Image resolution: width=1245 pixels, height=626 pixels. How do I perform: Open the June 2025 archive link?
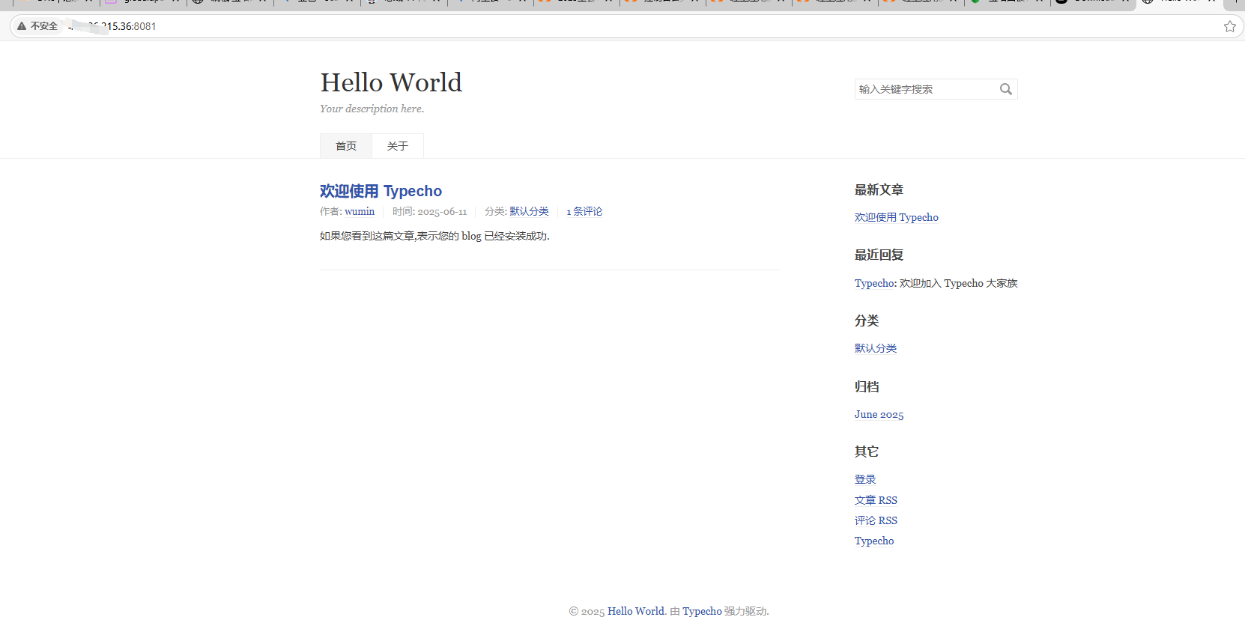(x=879, y=414)
